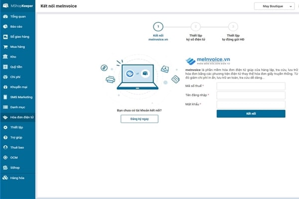Open May Boutique store dropdown
Viewport: 299px width, 199px height.
coord(274,6)
